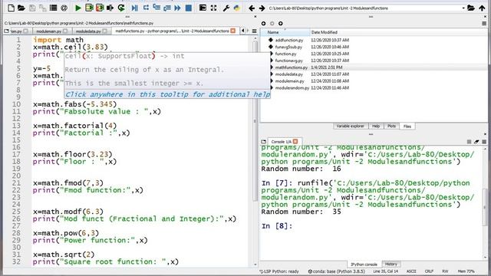Image resolution: width=491 pixels, height=276 pixels.
Task: Switch to the IPython console bottom tab
Action: (364, 264)
